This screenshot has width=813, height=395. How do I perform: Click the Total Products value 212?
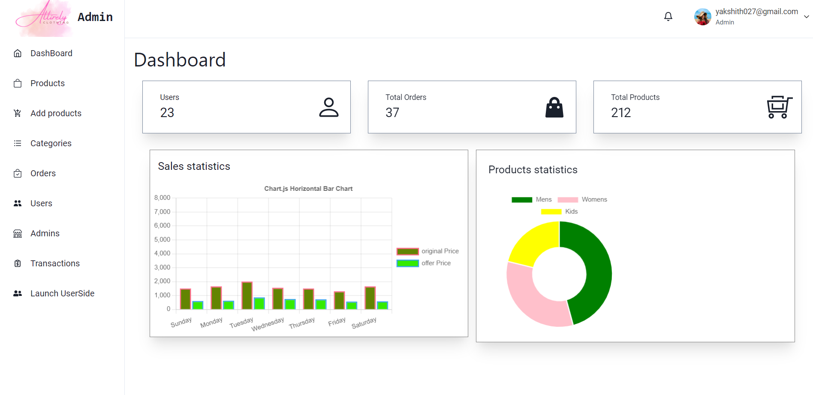[x=621, y=112]
